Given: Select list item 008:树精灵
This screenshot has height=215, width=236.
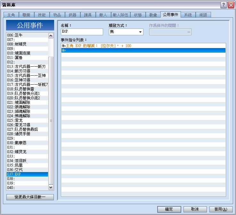Looking at the screenshot, I should 28,44.
